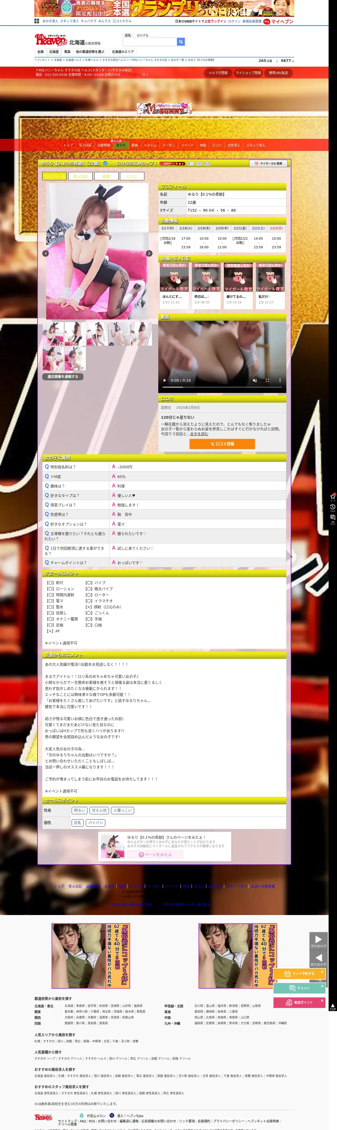Open diary entry 昨日は… 2/9 08:30
337x1130 pixels.
pyautogui.click(x=206, y=286)
